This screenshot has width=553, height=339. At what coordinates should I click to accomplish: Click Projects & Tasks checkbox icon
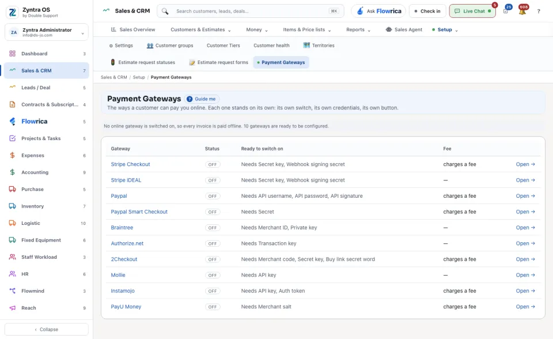click(x=12, y=138)
